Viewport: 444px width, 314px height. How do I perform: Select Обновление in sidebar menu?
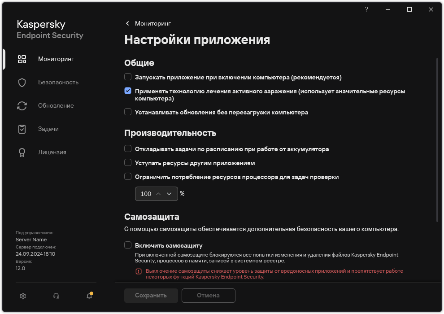(x=56, y=105)
